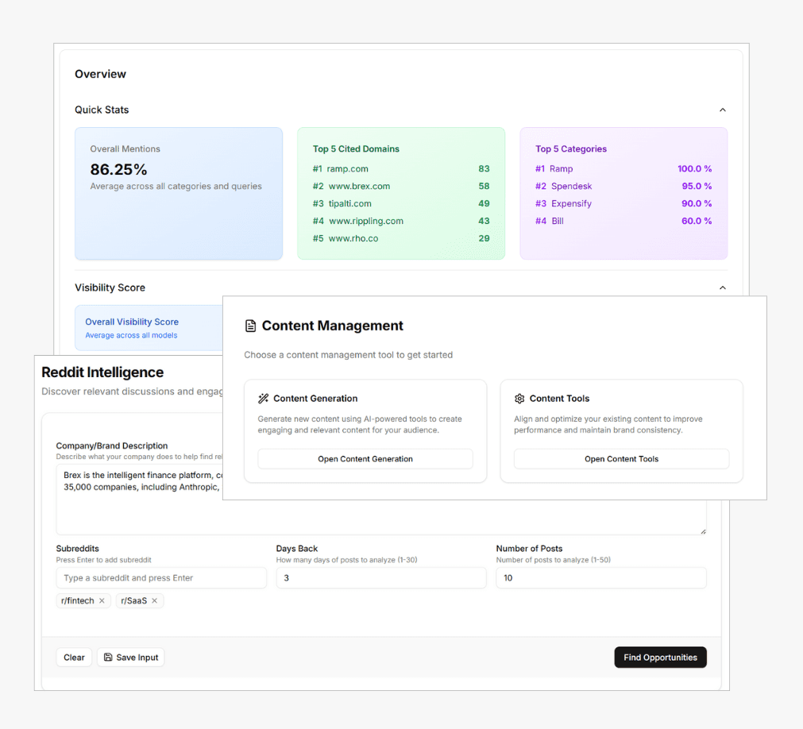This screenshot has width=803, height=729.
Task: Click the Find Opportunities button
Action: click(660, 657)
